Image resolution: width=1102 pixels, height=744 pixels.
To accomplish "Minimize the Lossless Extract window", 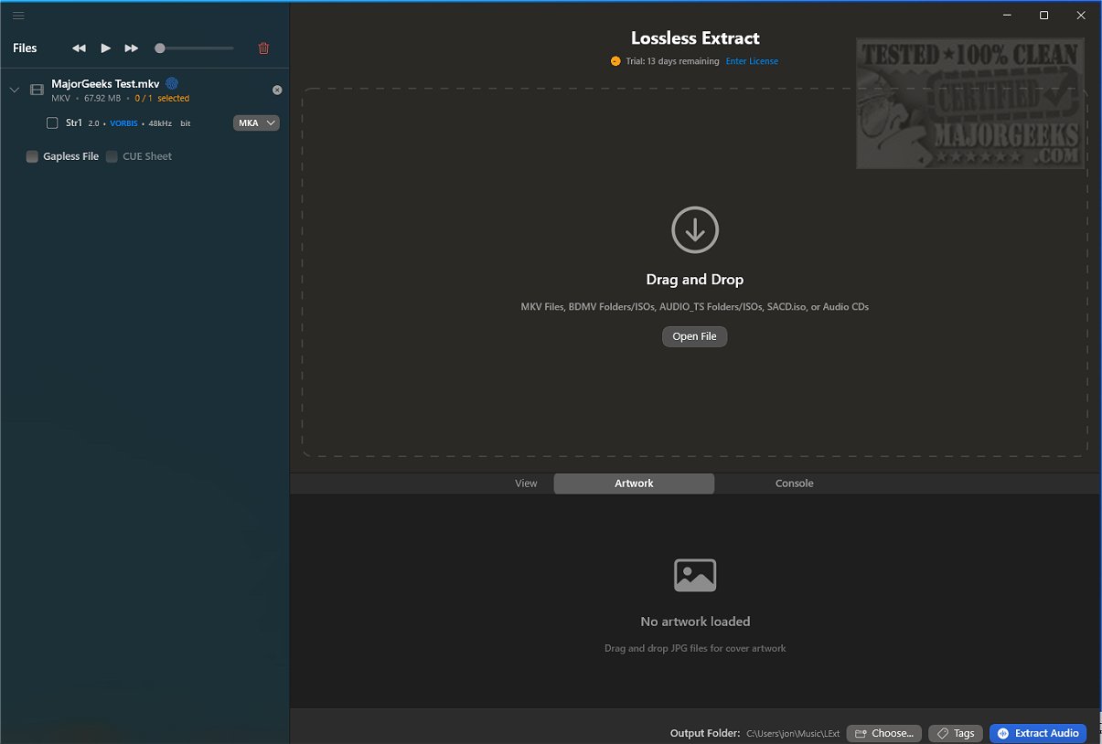I will tap(1007, 16).
